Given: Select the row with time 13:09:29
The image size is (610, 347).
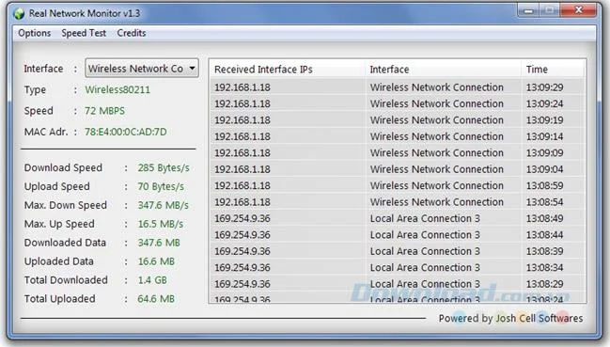Looking at the screenshot, I should click(398, 87).
